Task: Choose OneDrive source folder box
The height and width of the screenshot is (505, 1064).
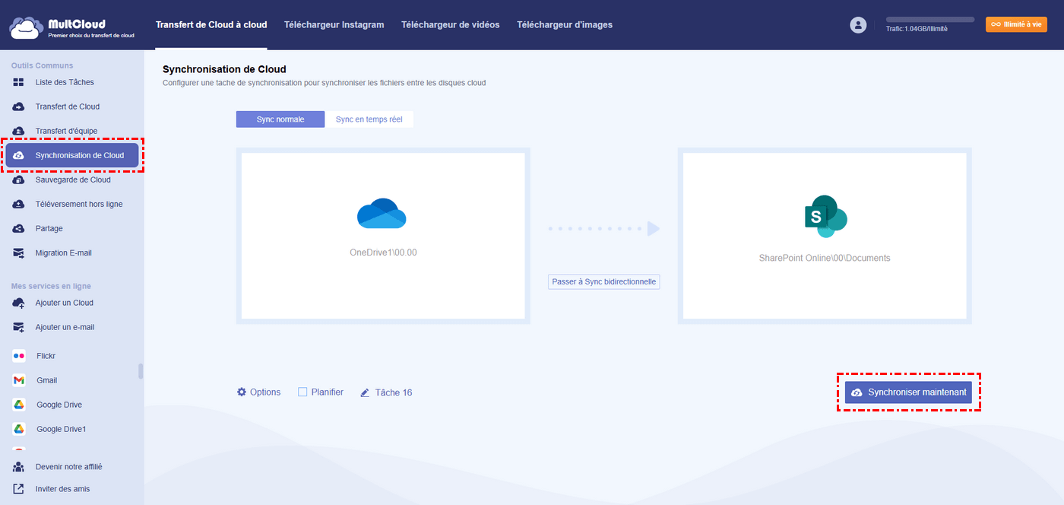Action: point(383,236)
